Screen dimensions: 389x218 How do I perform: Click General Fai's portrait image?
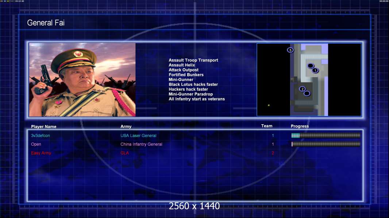pos(82,80)
